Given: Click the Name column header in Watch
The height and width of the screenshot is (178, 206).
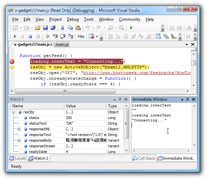Looking at the screenshot, I should click(x=38, y=106).
